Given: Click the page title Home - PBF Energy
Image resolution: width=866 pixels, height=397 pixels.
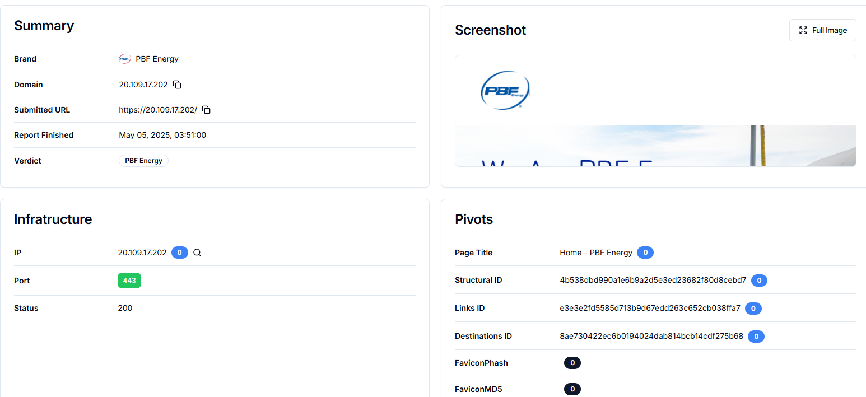Looking at the screenshot, I should click(x=596, y=253).
